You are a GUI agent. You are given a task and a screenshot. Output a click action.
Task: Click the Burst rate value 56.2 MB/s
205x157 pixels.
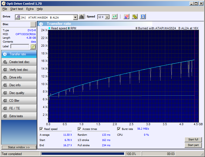tap(143, 129)
